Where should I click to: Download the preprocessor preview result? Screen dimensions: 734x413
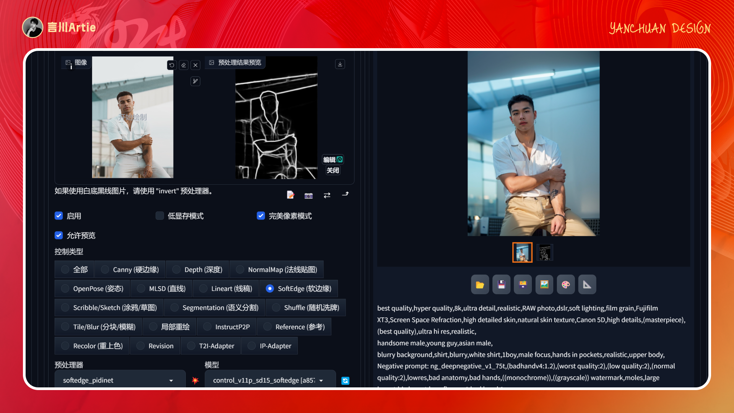(x=340, y=64)
